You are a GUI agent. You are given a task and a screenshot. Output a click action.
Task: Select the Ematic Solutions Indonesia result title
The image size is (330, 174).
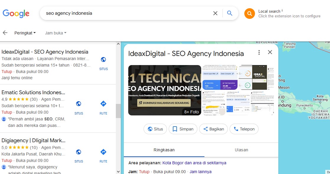(33, 92)
